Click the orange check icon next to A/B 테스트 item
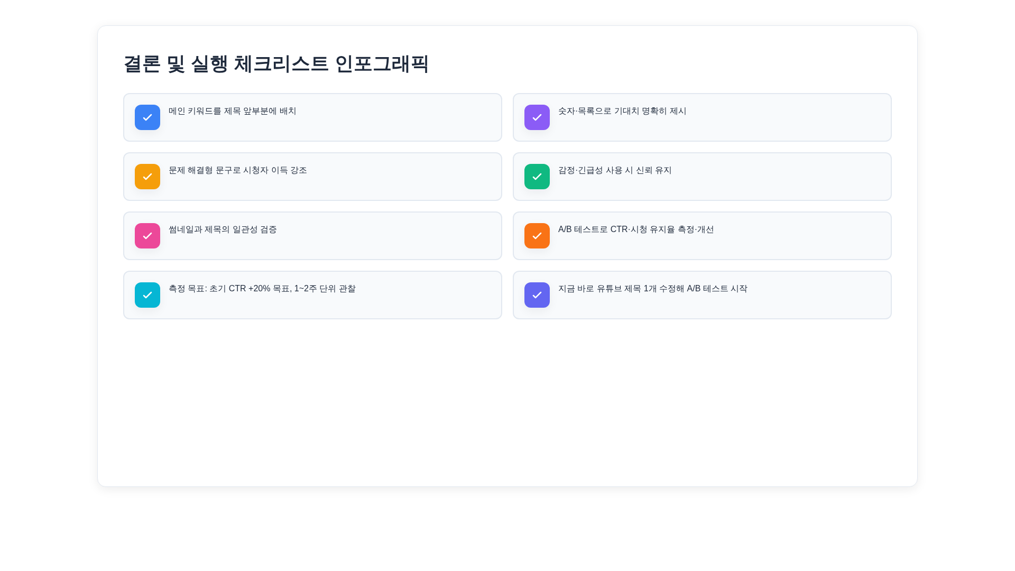 click(x=537, y=236)
